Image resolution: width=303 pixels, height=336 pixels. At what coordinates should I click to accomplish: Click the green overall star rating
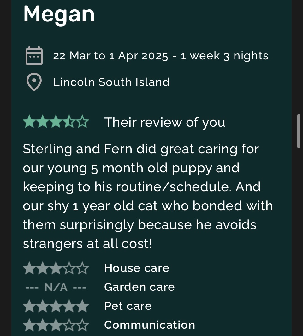56,122
